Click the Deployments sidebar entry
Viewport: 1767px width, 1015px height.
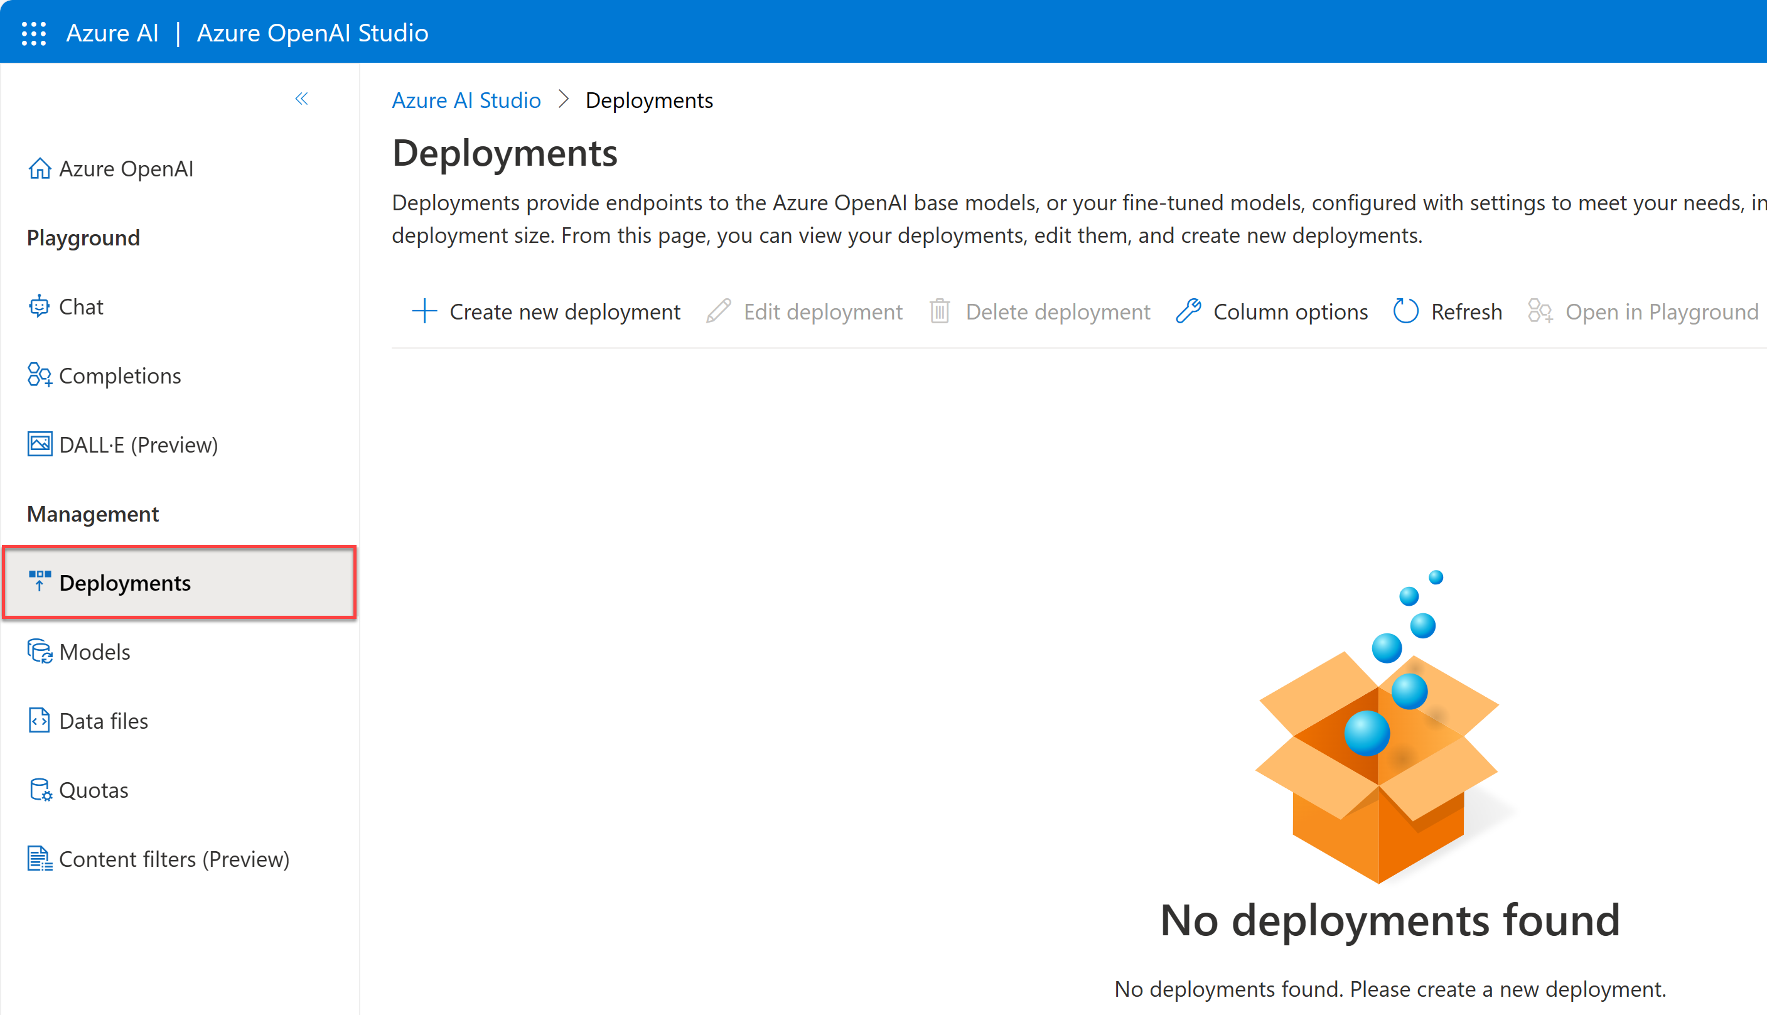pos(126,583)
